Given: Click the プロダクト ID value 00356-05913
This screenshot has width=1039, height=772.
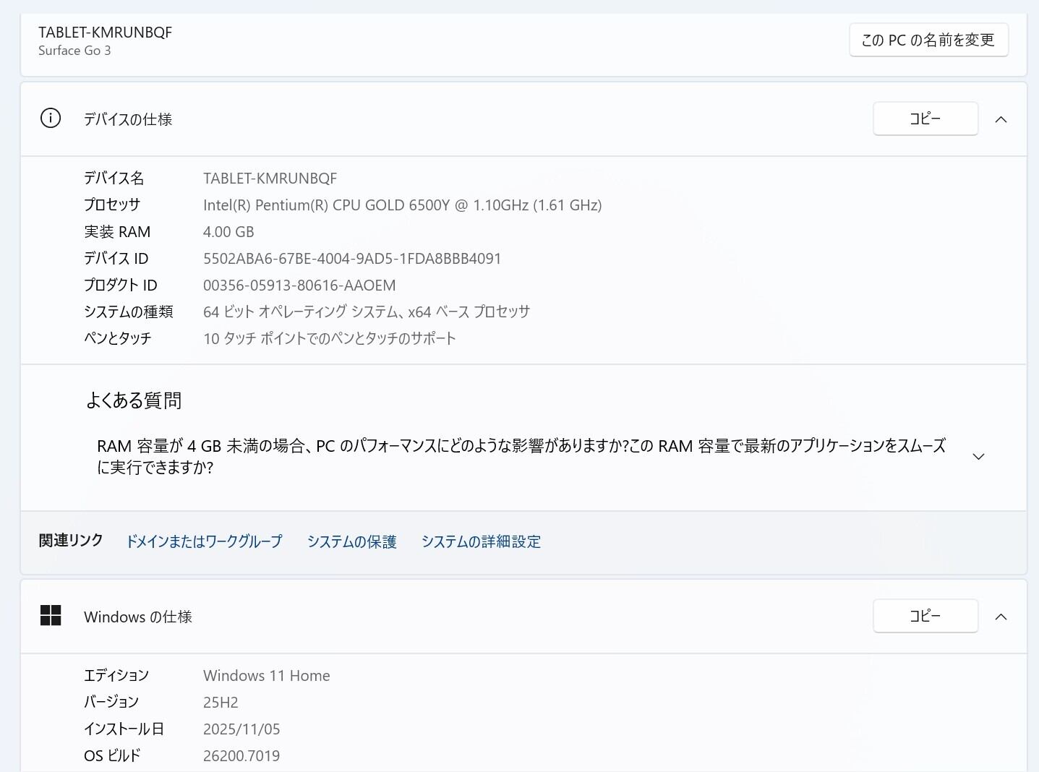Looking at the screenshot, I should [x=299, y=286].
